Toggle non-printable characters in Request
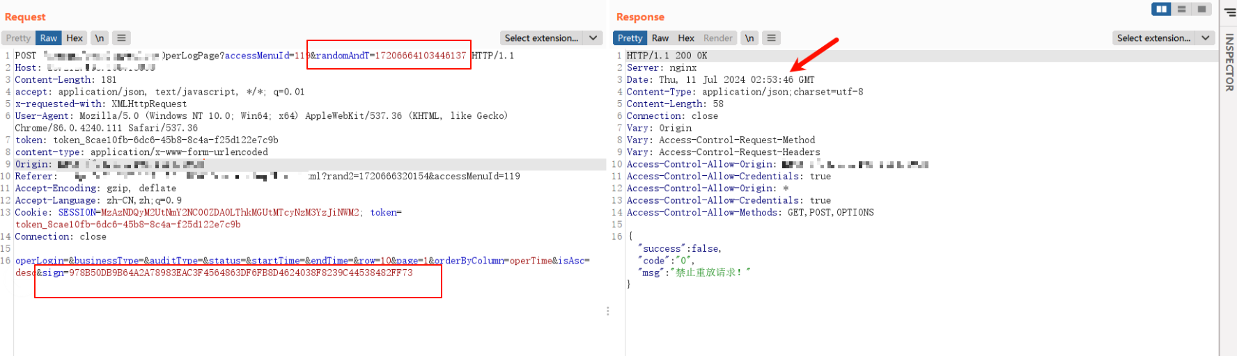1237x356 pixels. coord(100,38)
